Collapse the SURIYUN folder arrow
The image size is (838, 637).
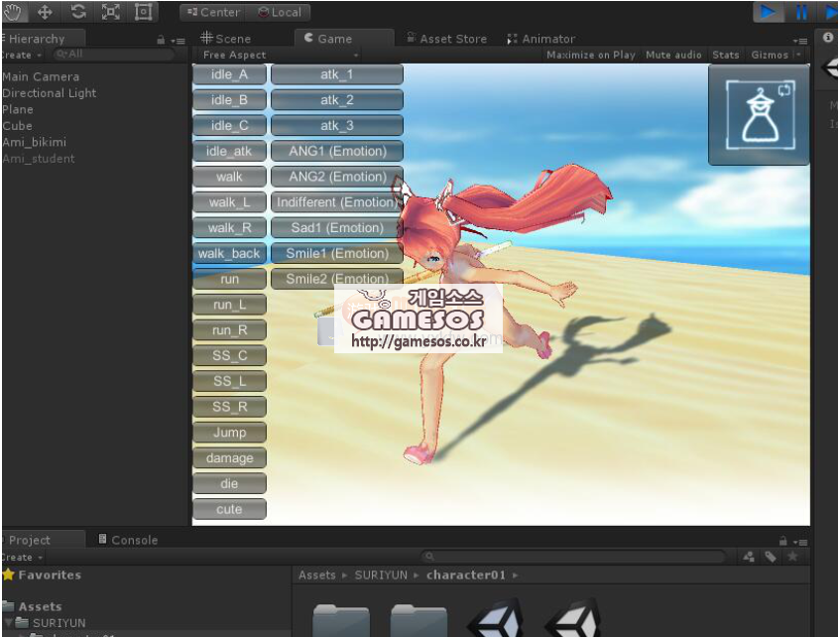[x=8, y=622]
